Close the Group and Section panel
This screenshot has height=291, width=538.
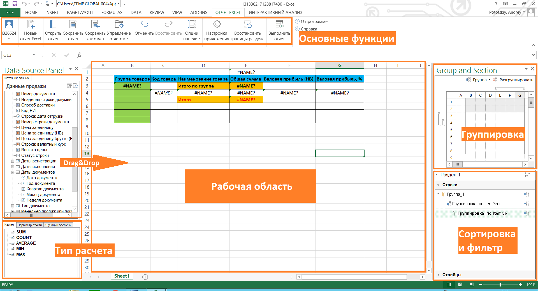coord(532,69)
